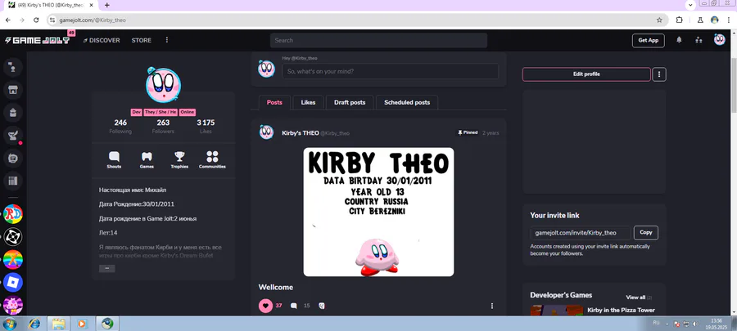Open the Windows Start button

coord(9,324)
